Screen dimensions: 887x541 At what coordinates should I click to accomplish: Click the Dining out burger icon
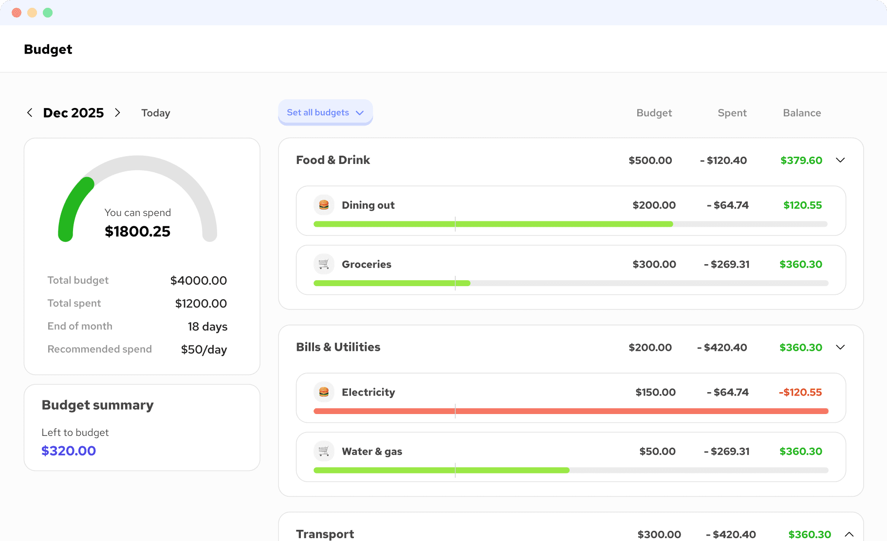click(324, 205)
